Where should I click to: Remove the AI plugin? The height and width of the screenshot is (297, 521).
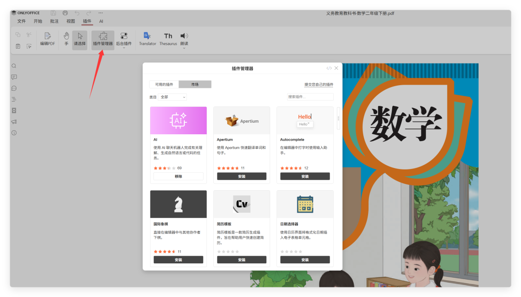[x=178, y=176]
